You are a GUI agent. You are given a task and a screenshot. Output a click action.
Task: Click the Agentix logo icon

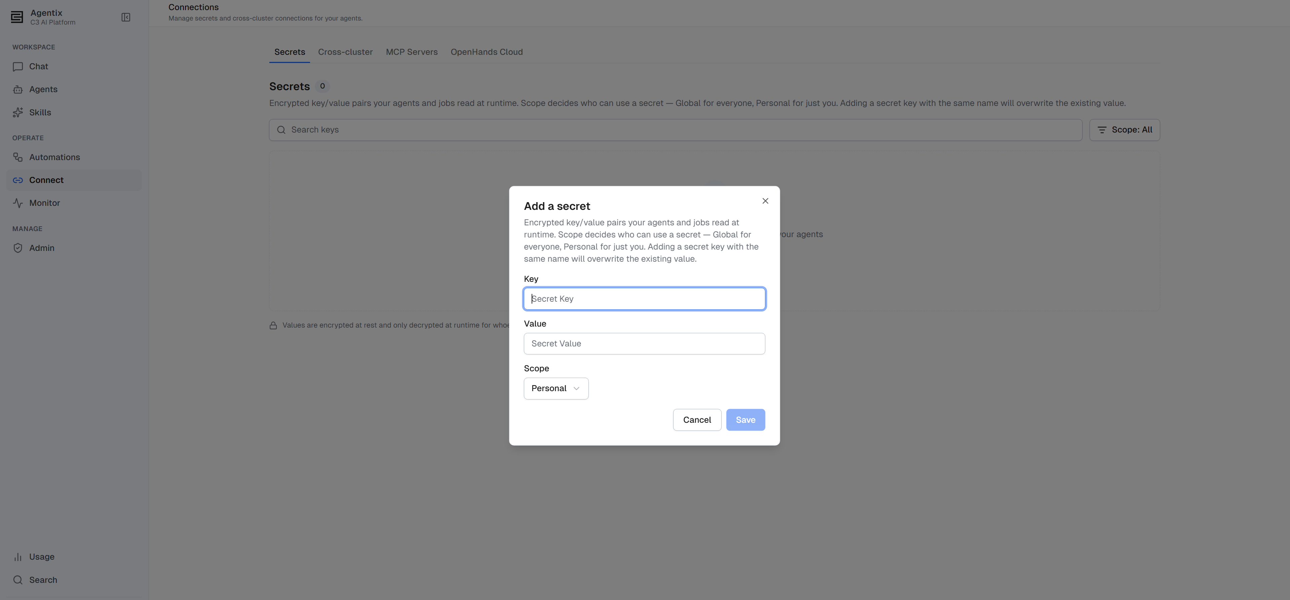tap(17, 17)
